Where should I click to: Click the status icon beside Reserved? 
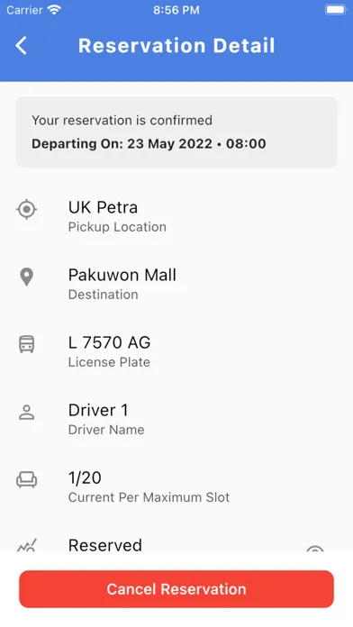coord(27,545)
